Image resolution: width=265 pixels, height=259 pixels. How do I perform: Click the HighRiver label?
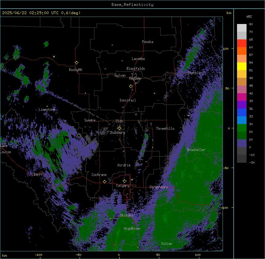click(132, 229)
